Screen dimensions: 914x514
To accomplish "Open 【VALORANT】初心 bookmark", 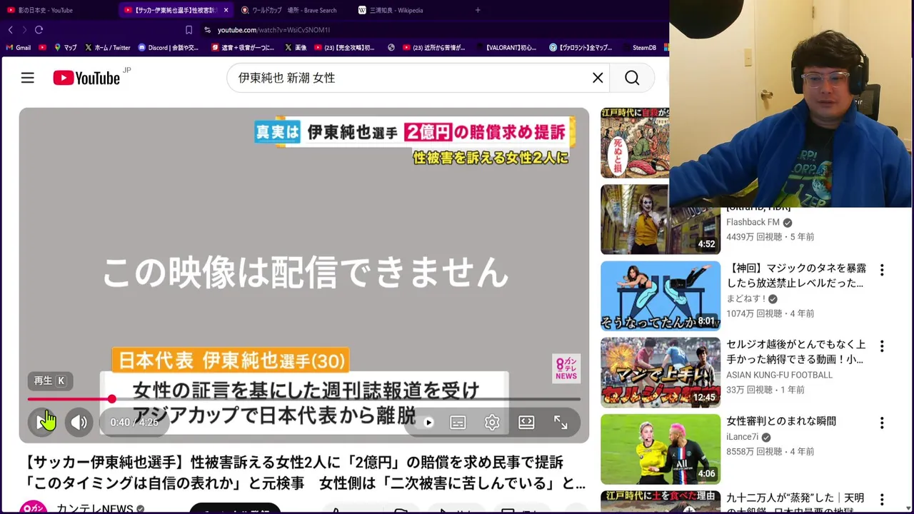I will 505,48.
